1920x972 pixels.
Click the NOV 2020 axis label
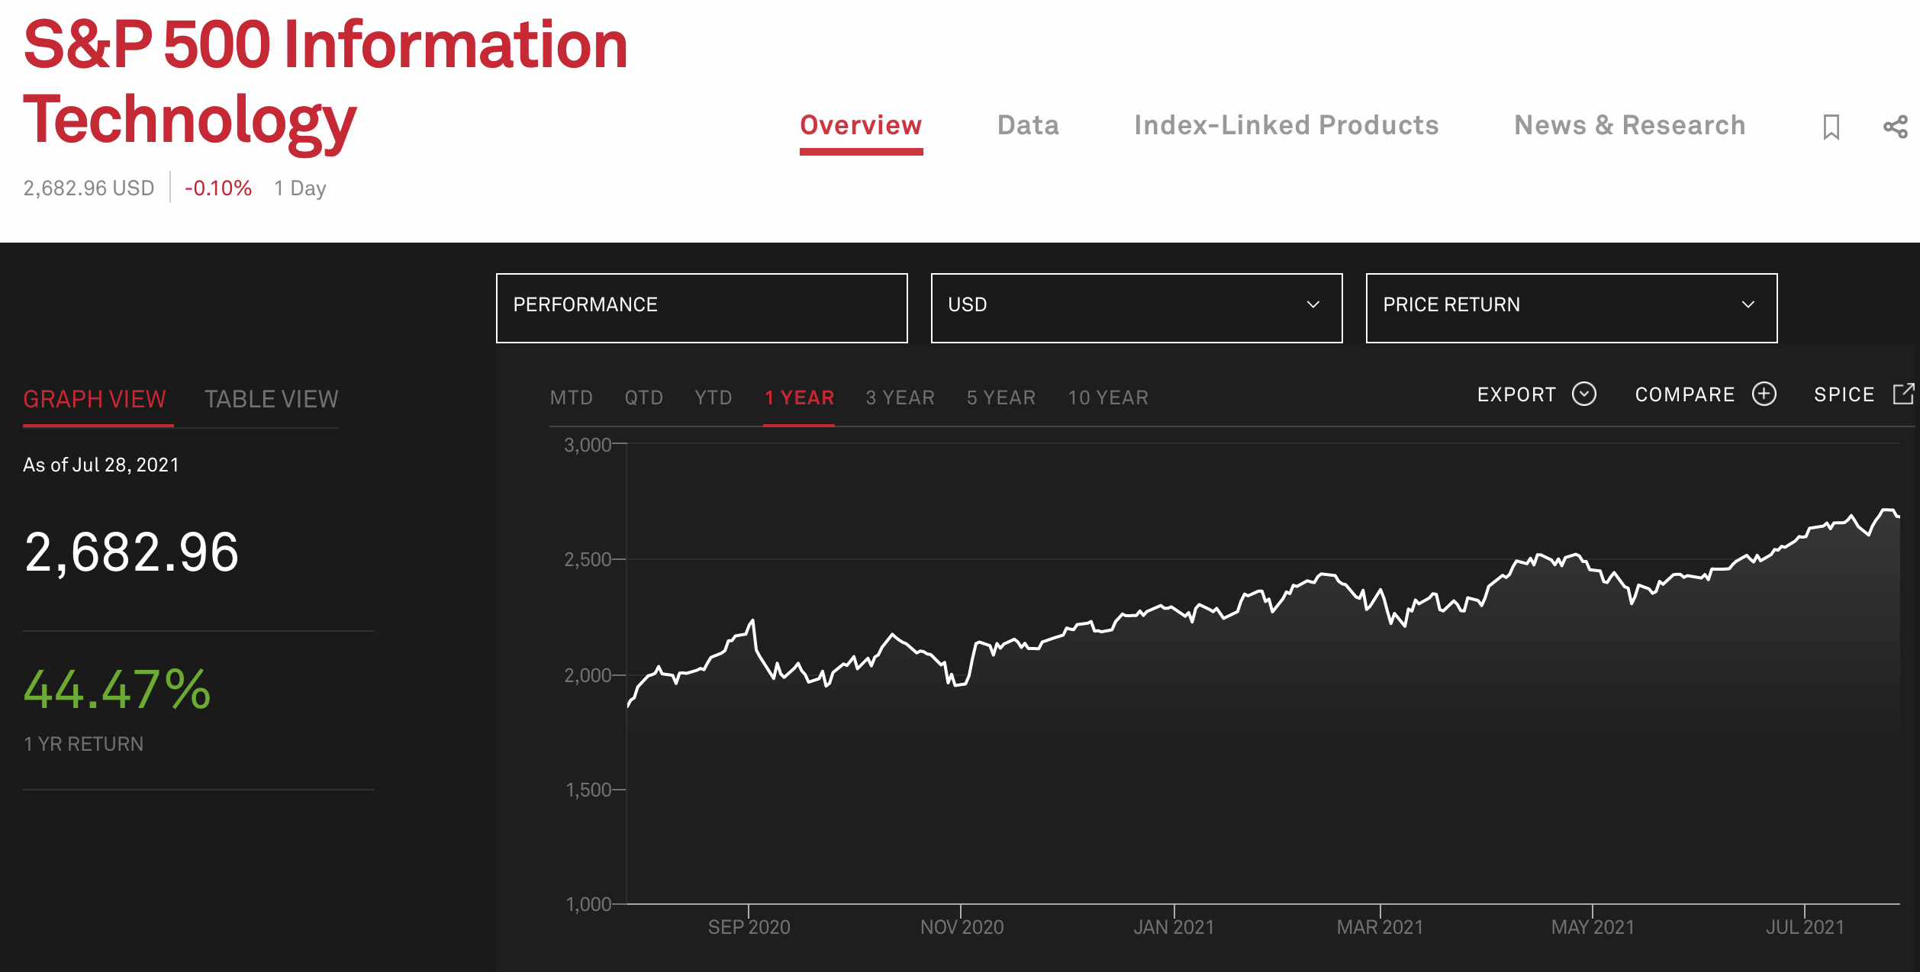pos(962,927)
